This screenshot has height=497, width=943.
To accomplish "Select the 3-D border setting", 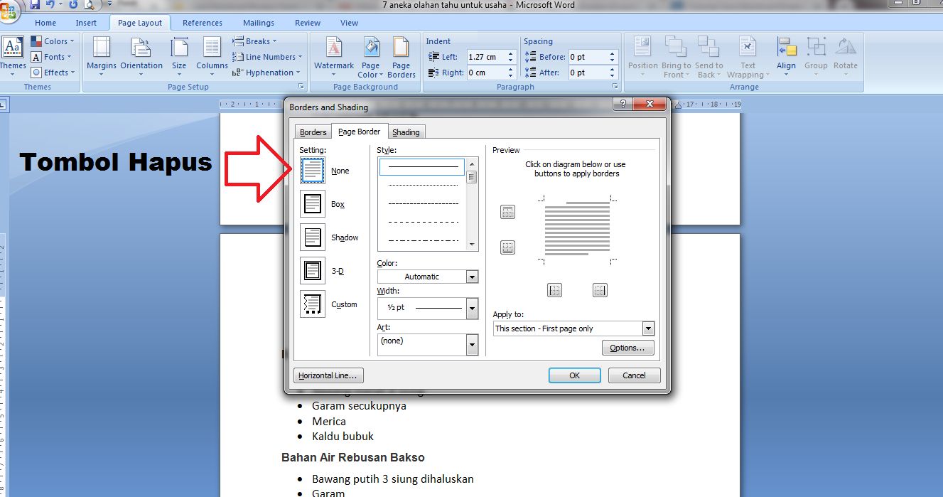I will [313, 270].
